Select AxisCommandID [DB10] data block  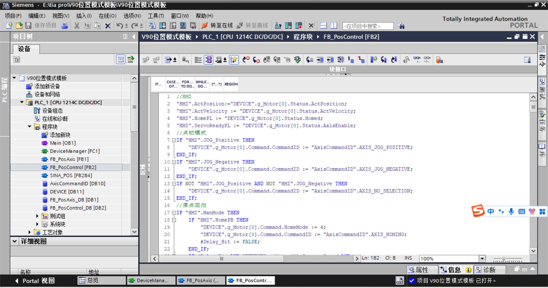click(x=78, y=184)
